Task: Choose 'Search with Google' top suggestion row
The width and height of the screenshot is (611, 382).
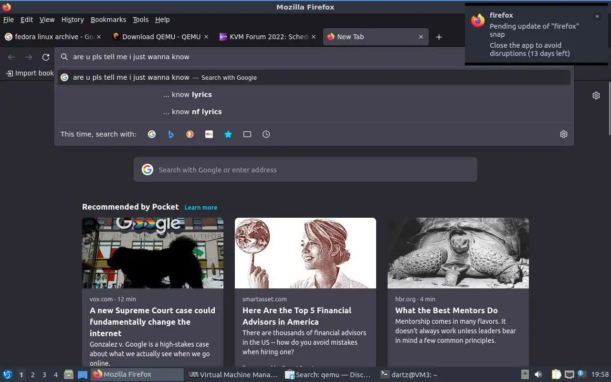Action: click(314, 77)
